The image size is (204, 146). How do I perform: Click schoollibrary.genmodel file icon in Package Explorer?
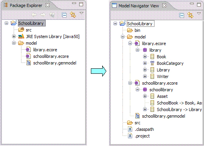coord(28,63)
